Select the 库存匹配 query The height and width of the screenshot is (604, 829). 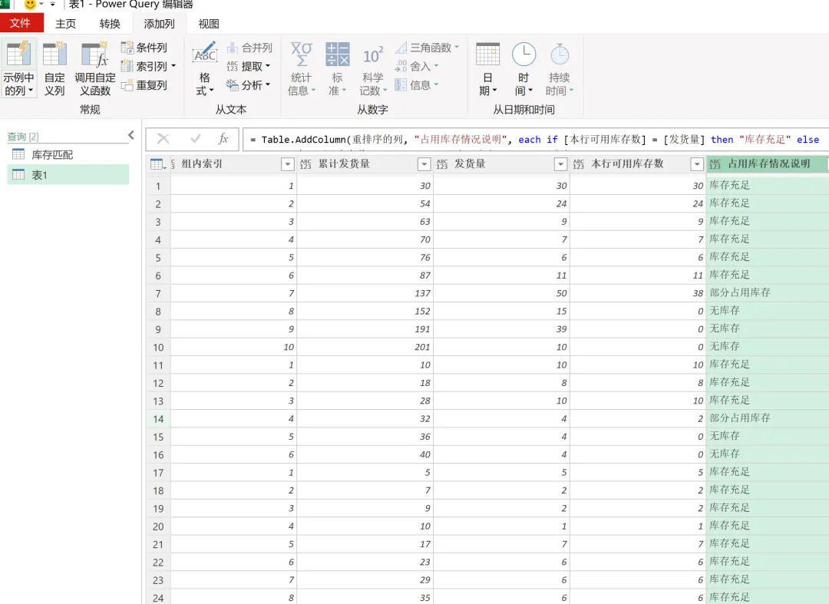(68, 155)
